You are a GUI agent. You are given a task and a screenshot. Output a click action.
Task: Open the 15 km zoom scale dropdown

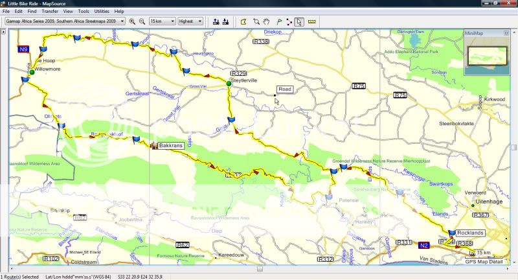[x=172, y=21]
